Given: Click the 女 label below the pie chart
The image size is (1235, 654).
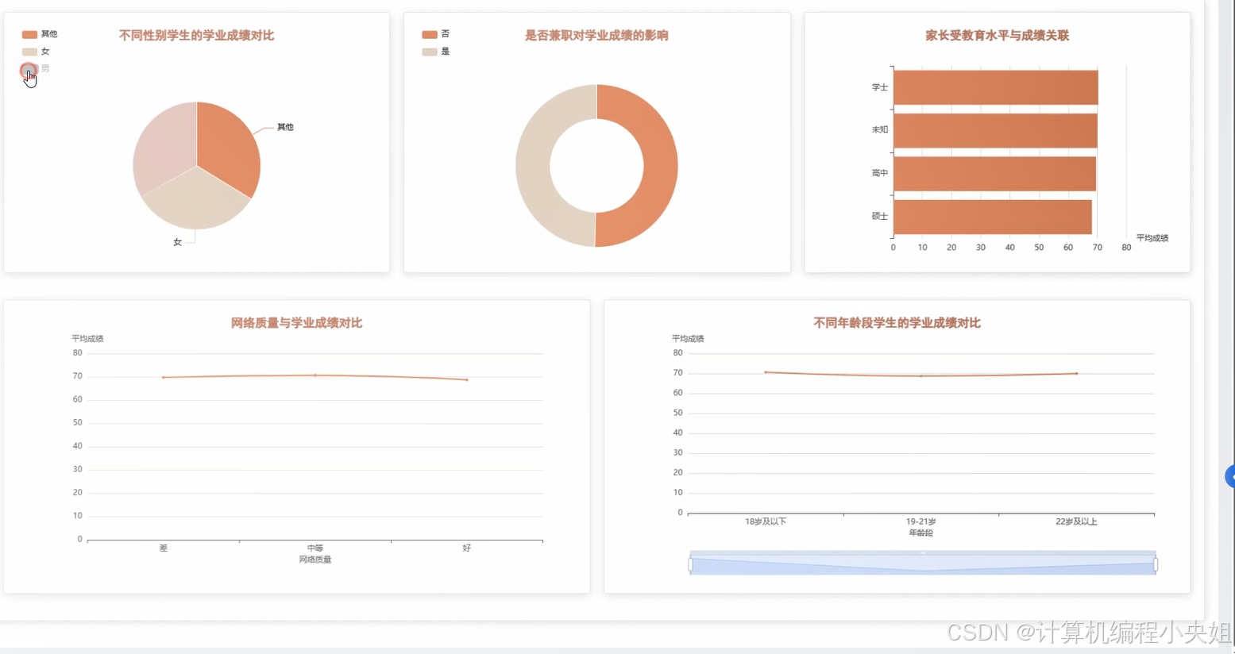Looking at the screenshot, I should (x=177, y=242).
